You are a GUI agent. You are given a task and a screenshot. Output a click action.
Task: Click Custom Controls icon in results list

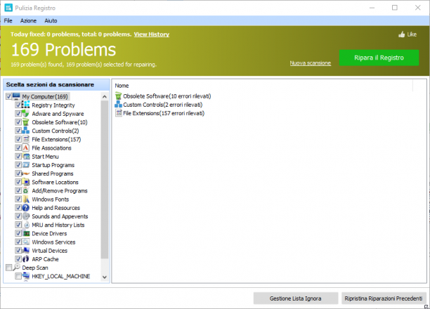pos(118,105)
